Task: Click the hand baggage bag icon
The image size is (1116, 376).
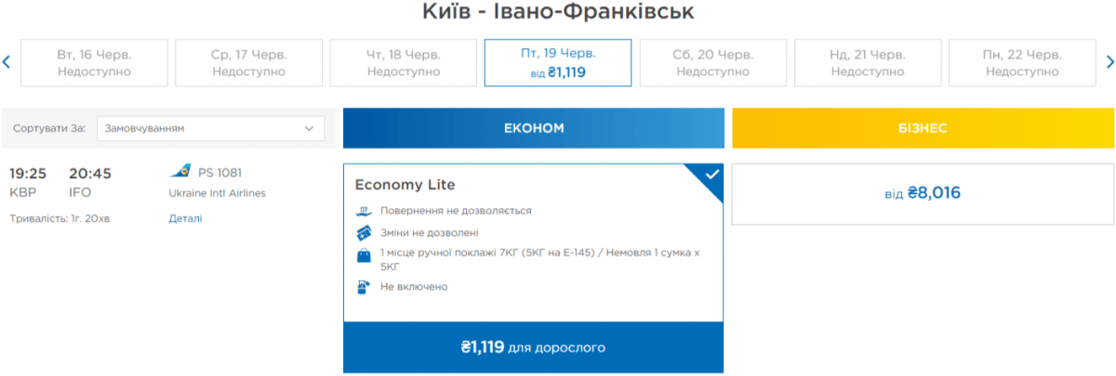Action: pyautogui.click(x=364, y=254)
